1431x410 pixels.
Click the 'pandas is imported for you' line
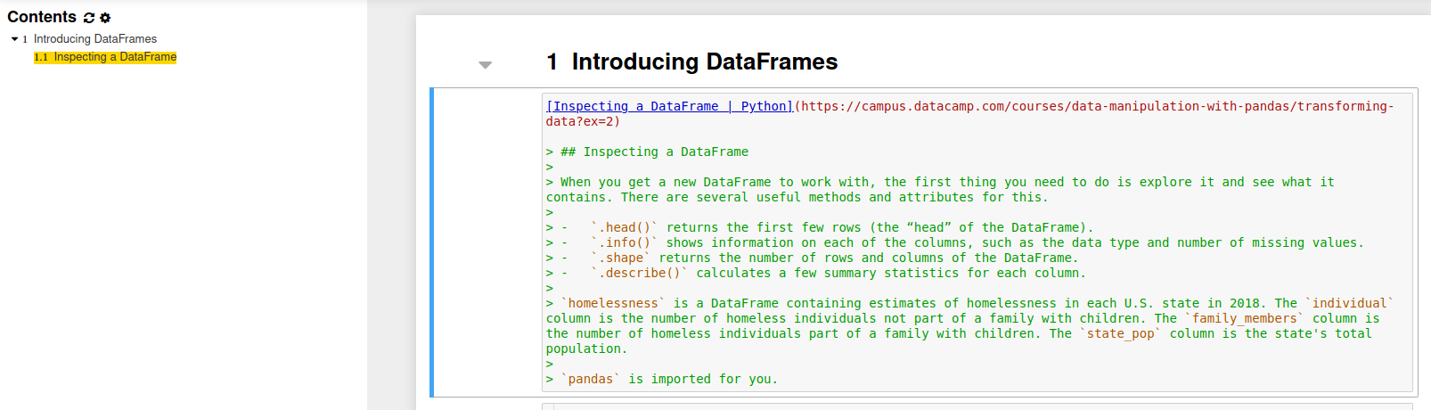tap(668, 379)
